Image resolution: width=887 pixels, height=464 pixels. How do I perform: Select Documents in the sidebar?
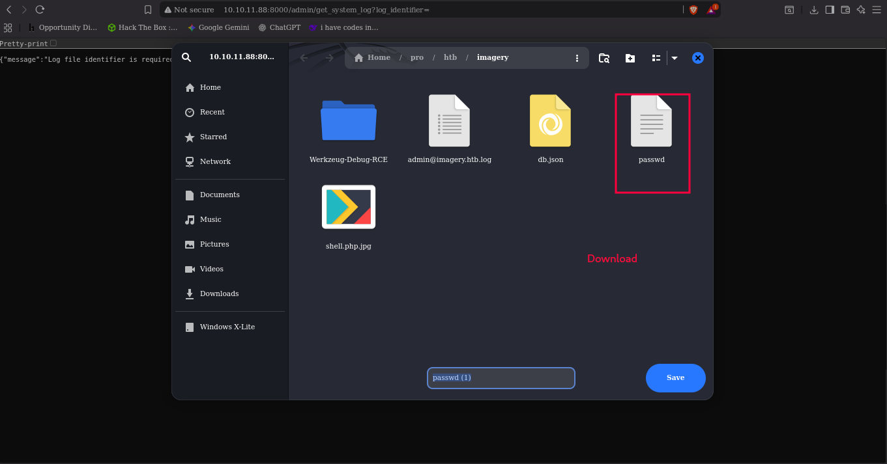[x=220, y=195]
